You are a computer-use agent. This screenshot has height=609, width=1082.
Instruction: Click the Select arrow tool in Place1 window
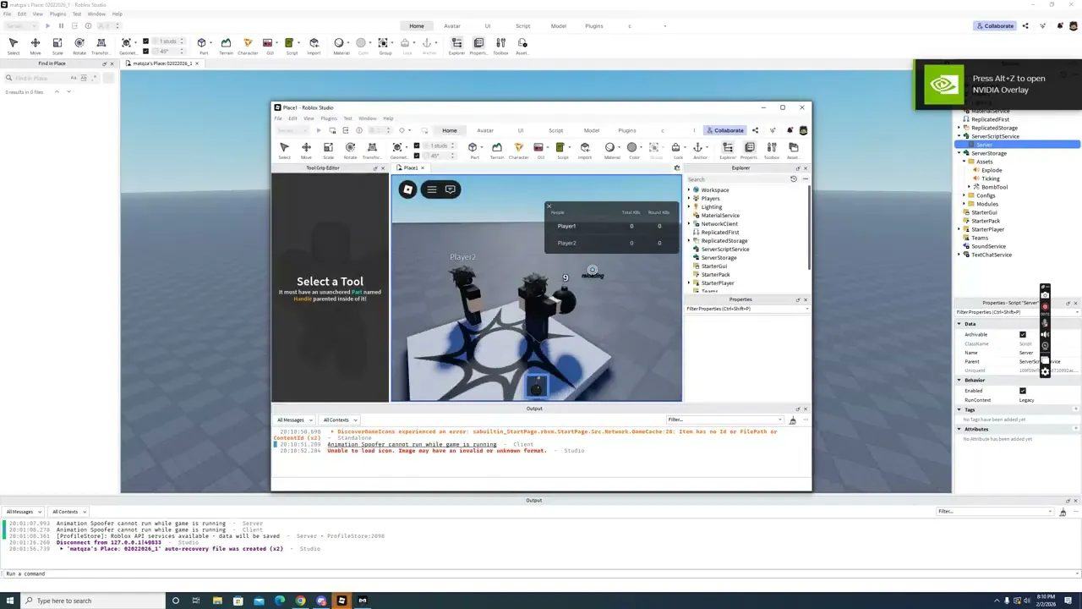(284, 150)
